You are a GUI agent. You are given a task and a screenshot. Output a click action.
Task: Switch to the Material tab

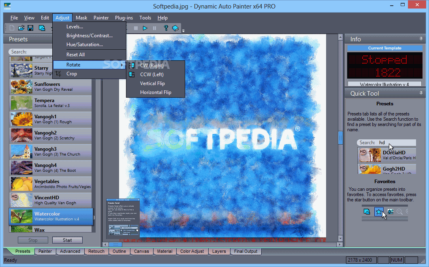165,251
